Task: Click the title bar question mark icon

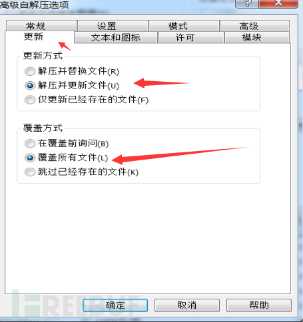Action: click(x=247, y=3)
